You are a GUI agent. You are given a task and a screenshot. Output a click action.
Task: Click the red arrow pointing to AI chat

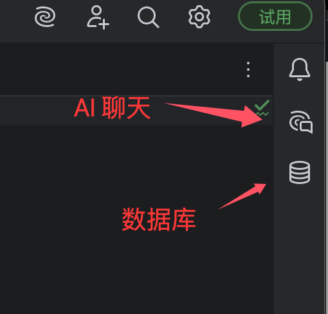[214, 114]
